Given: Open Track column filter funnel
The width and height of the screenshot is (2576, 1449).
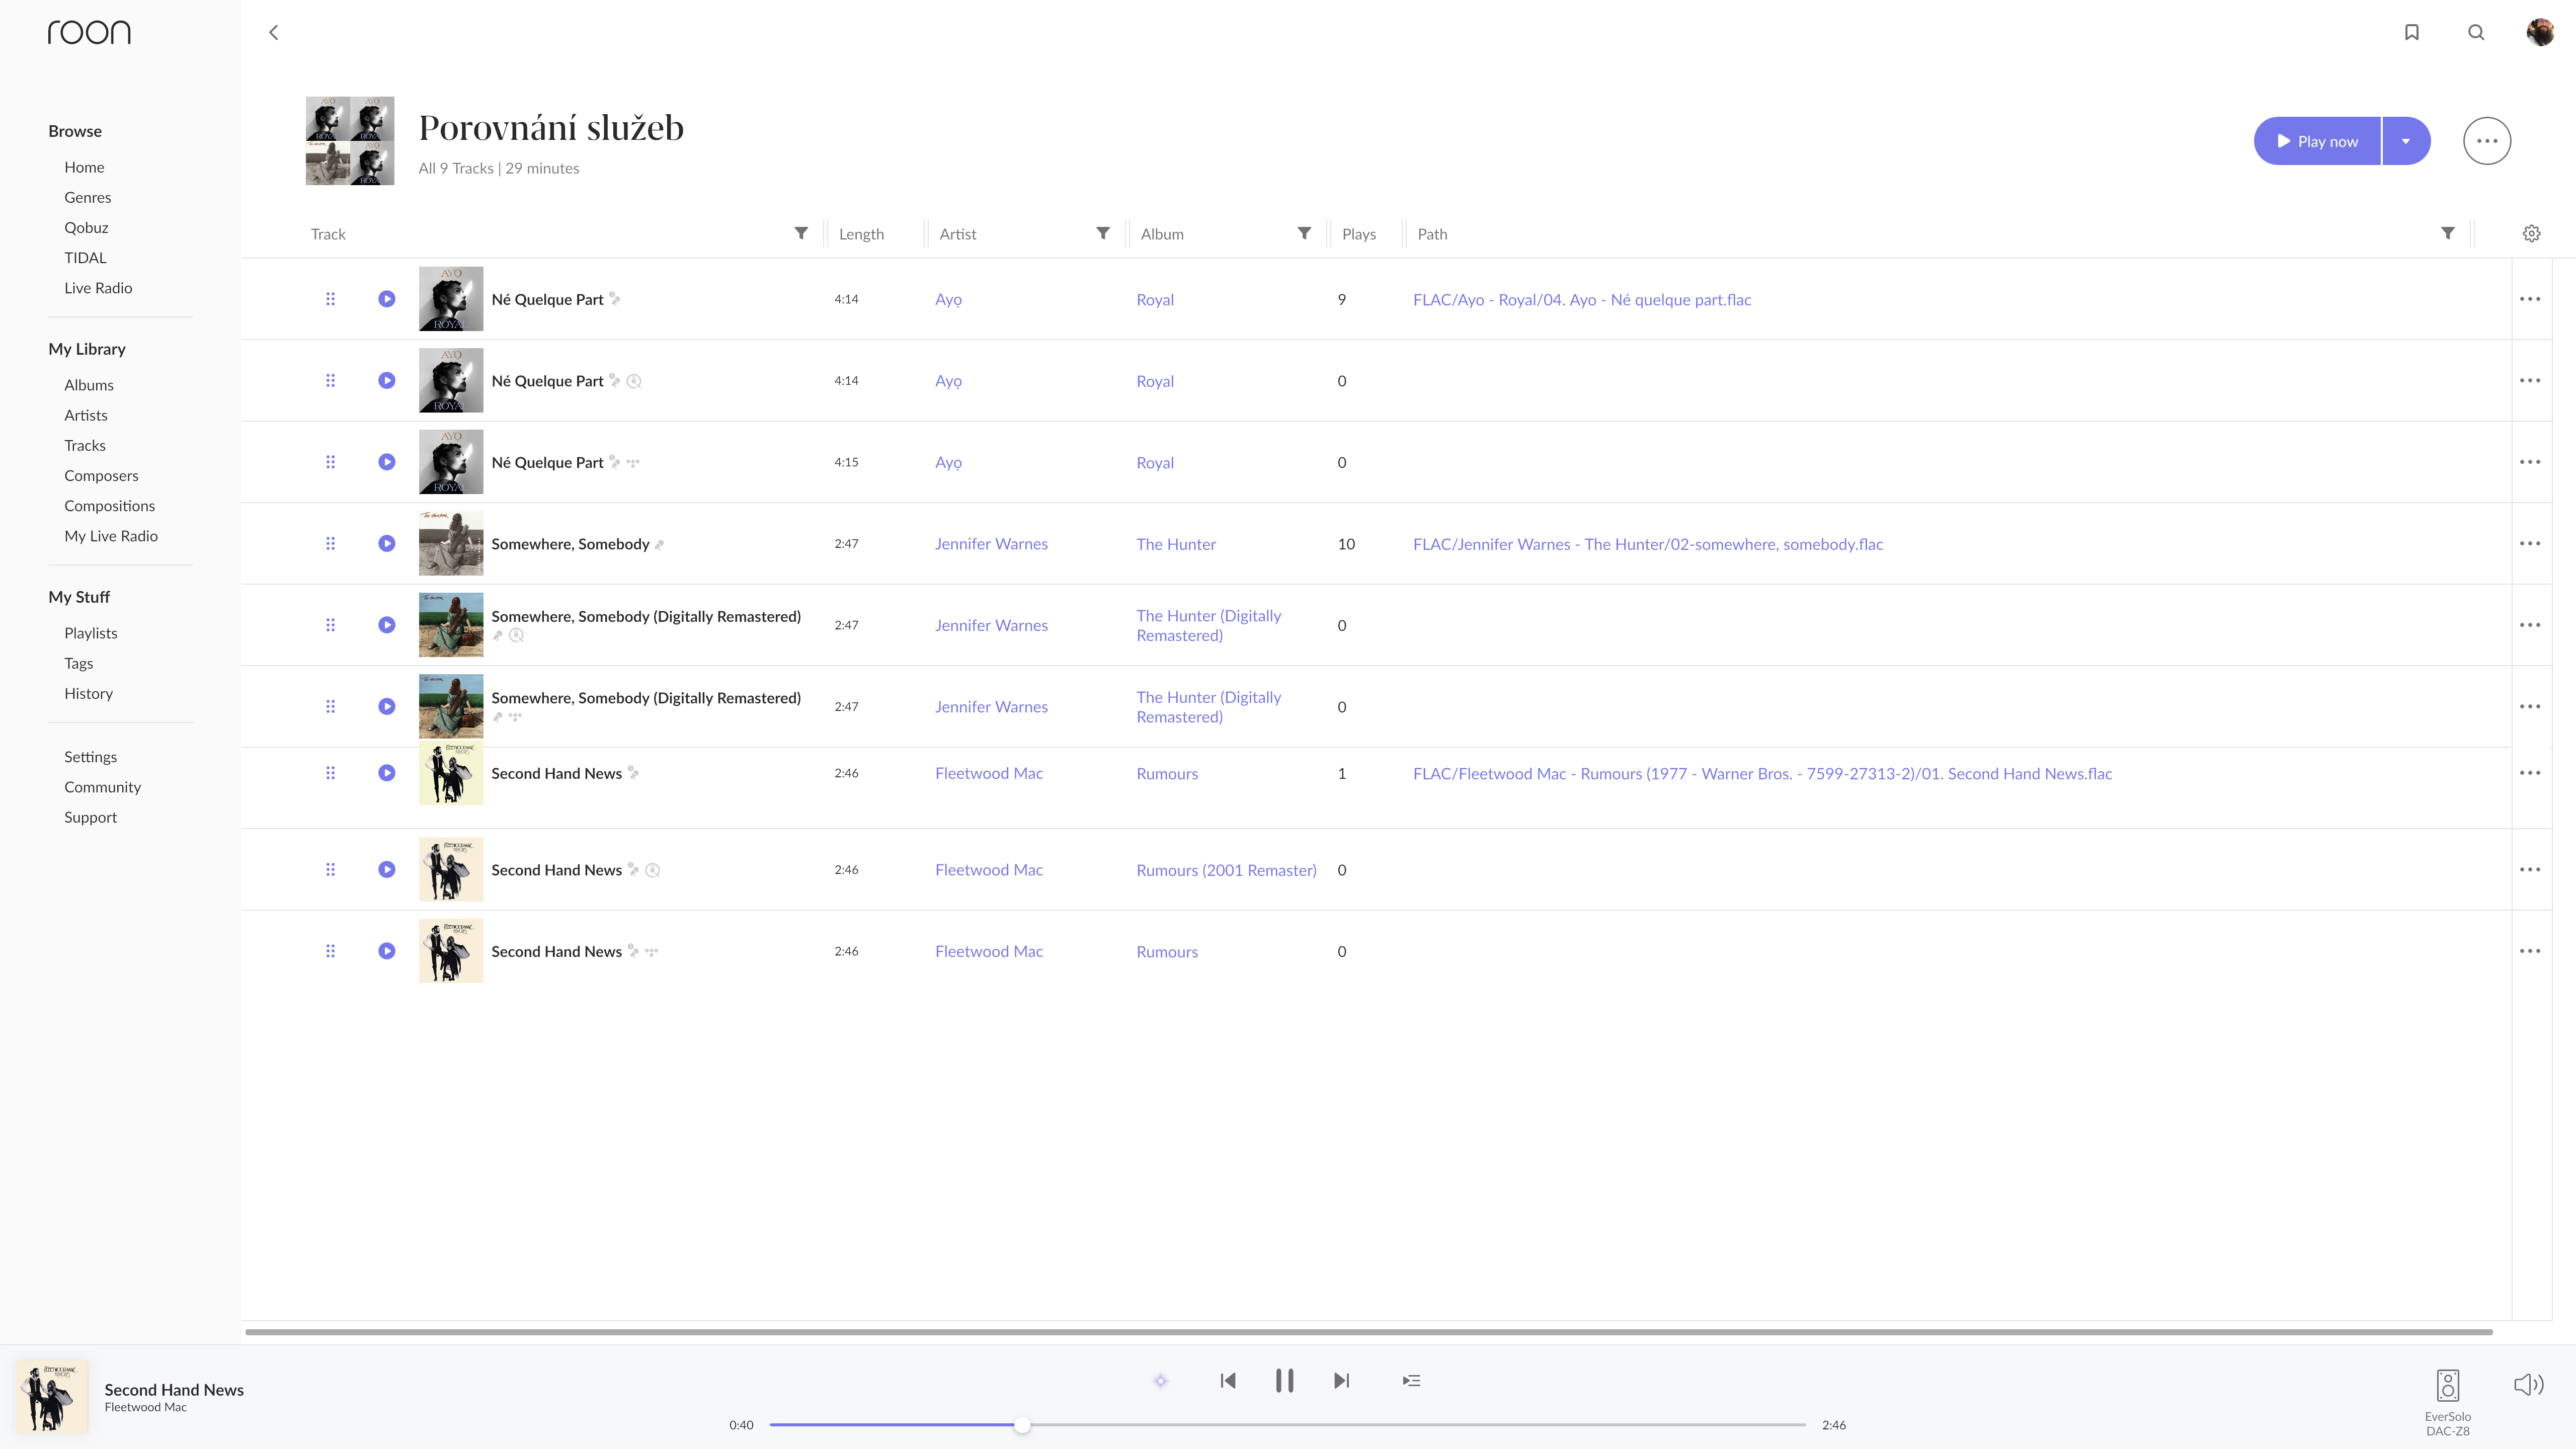Looking at the screenshot, I should 800,233.
